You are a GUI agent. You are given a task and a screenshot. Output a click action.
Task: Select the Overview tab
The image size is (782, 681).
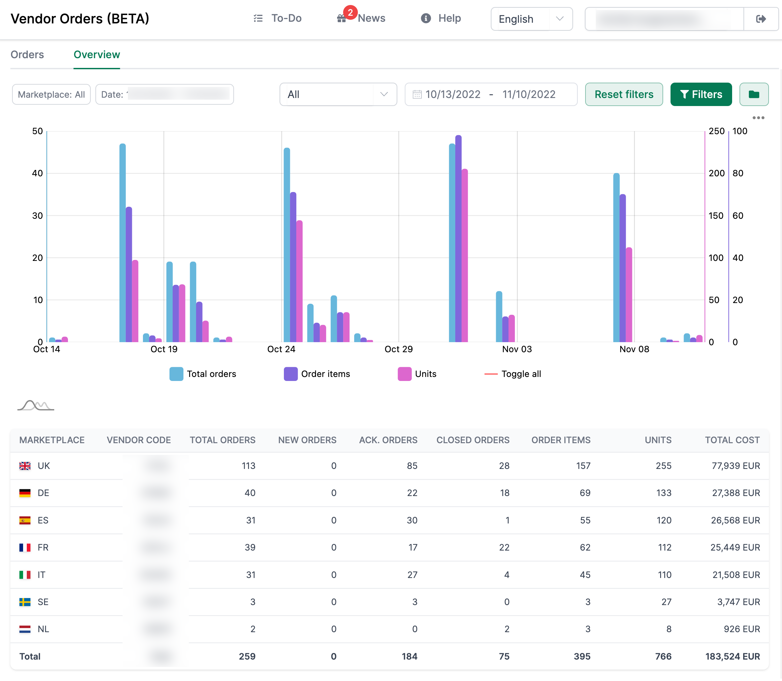(97, 55)
